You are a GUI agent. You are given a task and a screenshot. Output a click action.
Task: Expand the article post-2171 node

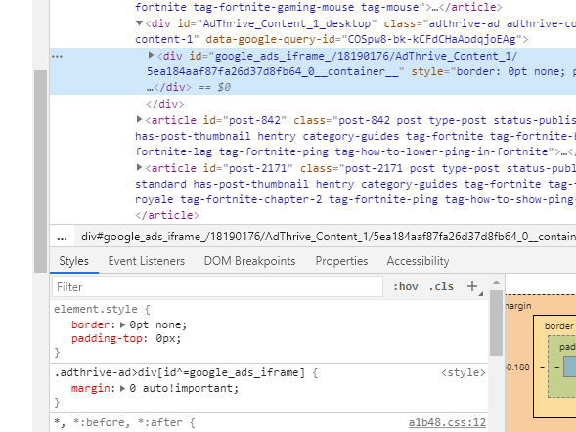coord(139,167)
